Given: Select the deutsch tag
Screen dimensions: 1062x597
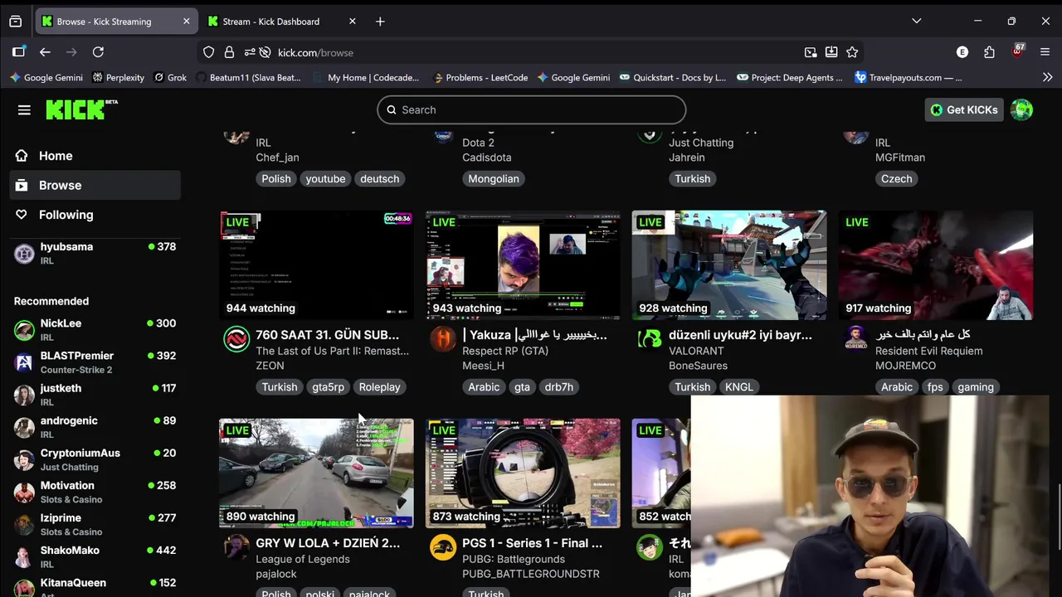Looking at the screenshot, I should (x=379, y=179).
